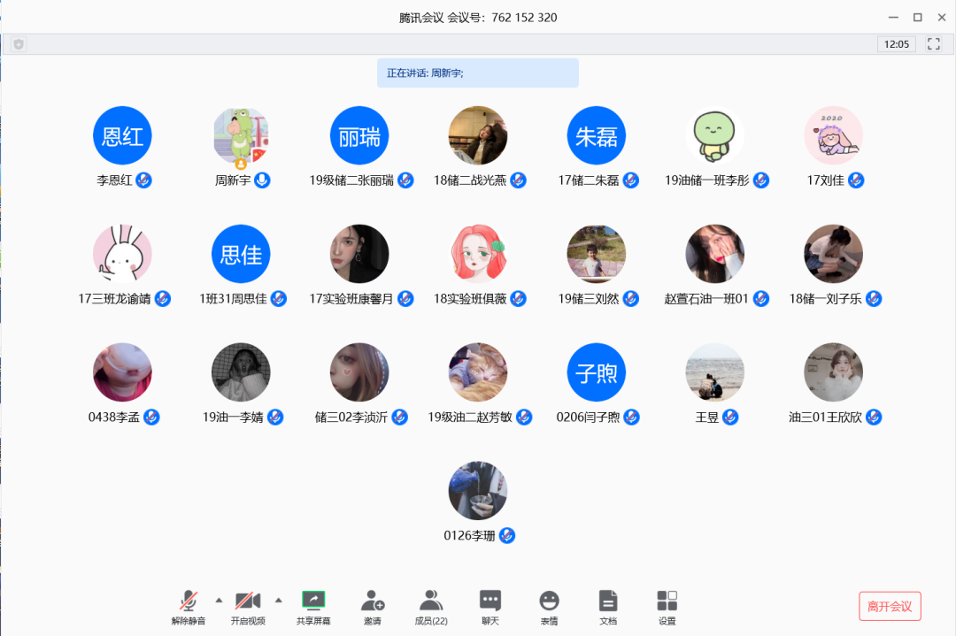Open the Chat (聊天) window

click(x=490, y=602)
